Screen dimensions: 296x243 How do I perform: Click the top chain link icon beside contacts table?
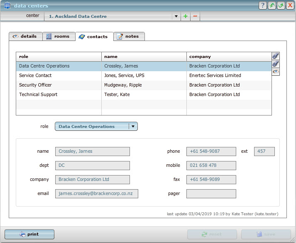[x=275, y=56]
